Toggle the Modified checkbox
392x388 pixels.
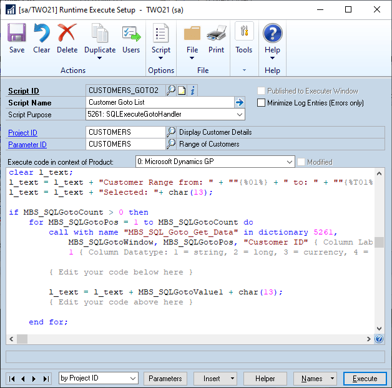[x=301, y=162]
